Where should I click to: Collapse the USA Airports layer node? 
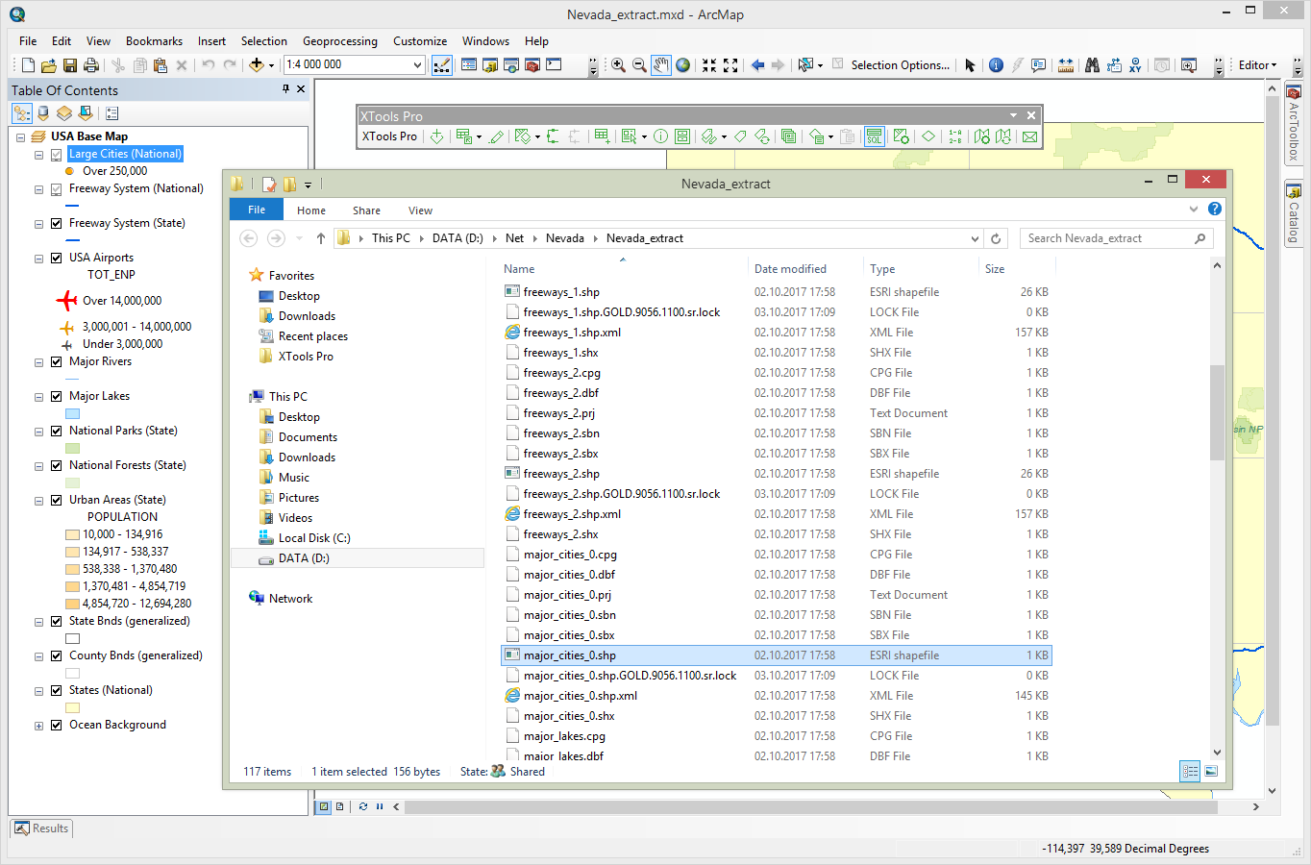click(38, 259)
